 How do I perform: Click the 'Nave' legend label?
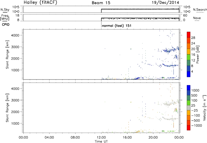[197, 18]
